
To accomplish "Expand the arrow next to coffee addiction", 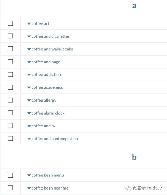I will (x=29, y=75).
